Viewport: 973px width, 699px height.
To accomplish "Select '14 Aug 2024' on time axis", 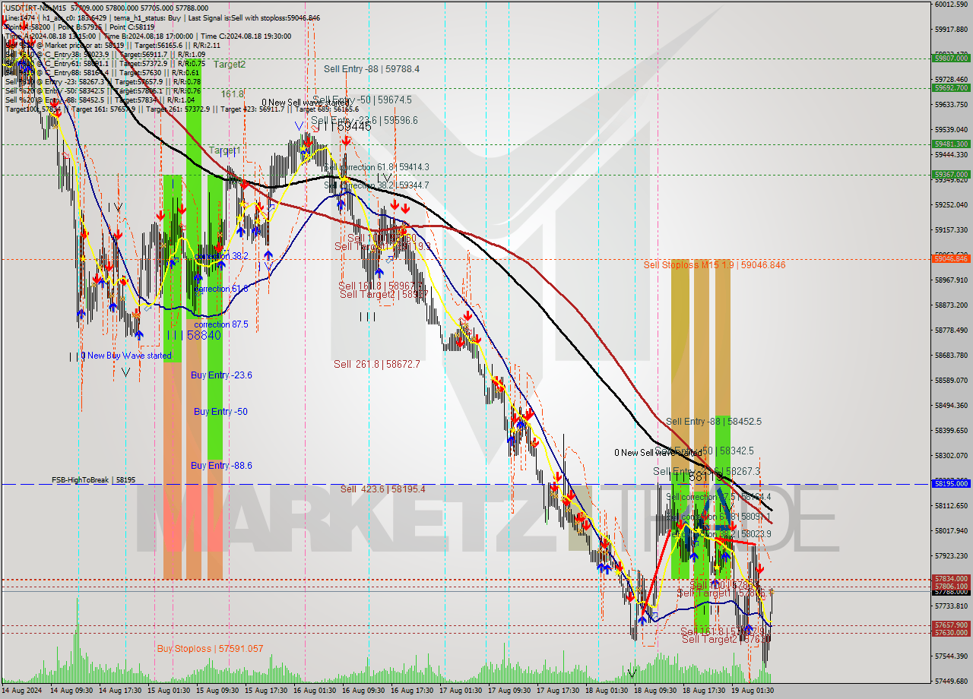I will click(23, 691).
